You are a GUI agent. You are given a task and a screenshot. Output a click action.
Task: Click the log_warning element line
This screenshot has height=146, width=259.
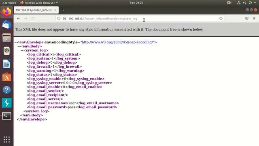pos(55,71)
